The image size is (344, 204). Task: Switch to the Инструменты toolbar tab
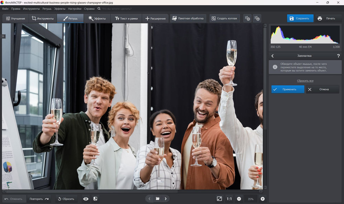pyautogui.click(x=43, y=19)
